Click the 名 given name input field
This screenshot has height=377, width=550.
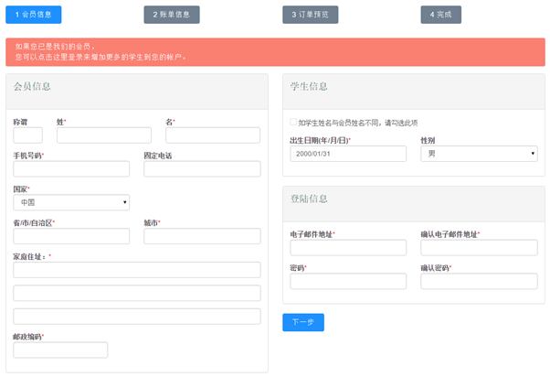[212, 135]
